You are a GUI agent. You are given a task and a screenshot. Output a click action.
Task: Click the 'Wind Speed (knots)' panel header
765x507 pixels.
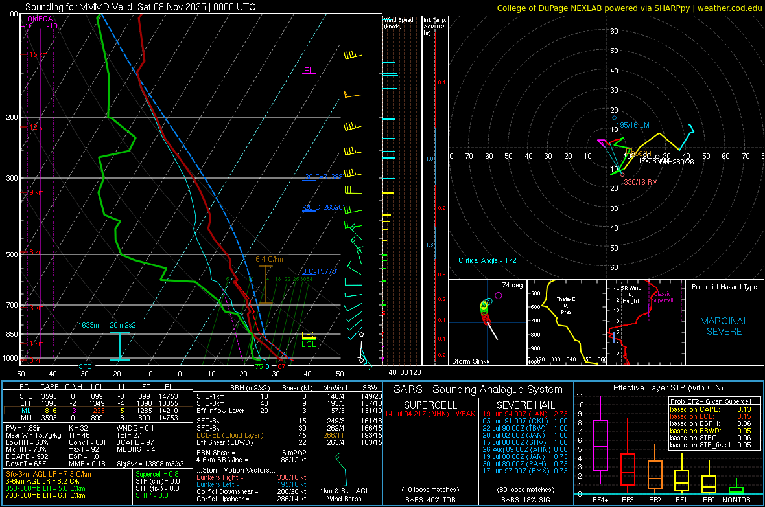(399, 23)
